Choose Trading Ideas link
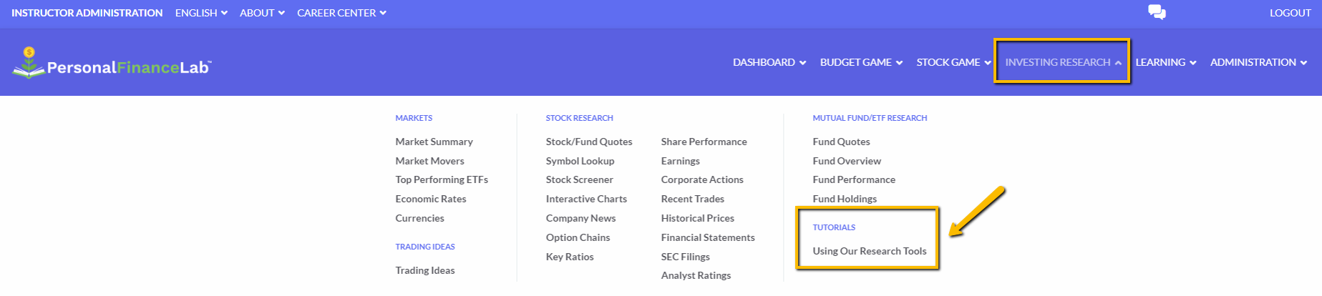This screenshot has width=1322, height=296. click(x=425, y=270)
